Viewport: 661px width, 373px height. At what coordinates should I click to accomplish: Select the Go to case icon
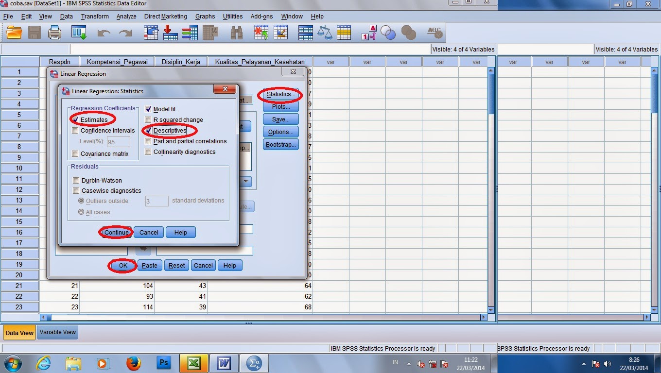click(152, 33)
